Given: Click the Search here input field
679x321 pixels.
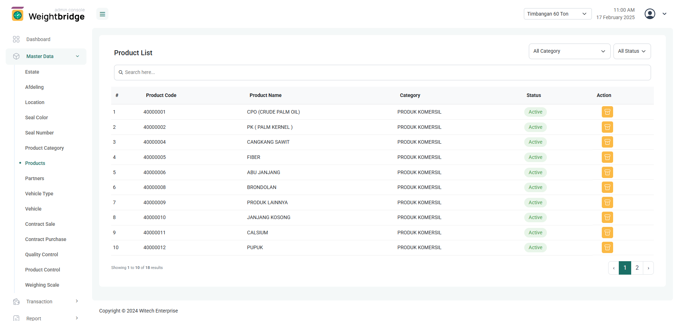Looking at the screenshot, I should 382,73.
